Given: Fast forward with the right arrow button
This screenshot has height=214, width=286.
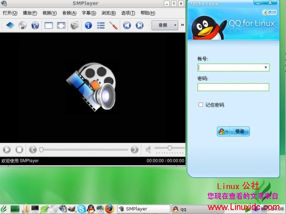Looking at the screenshot, I should 135,150.
